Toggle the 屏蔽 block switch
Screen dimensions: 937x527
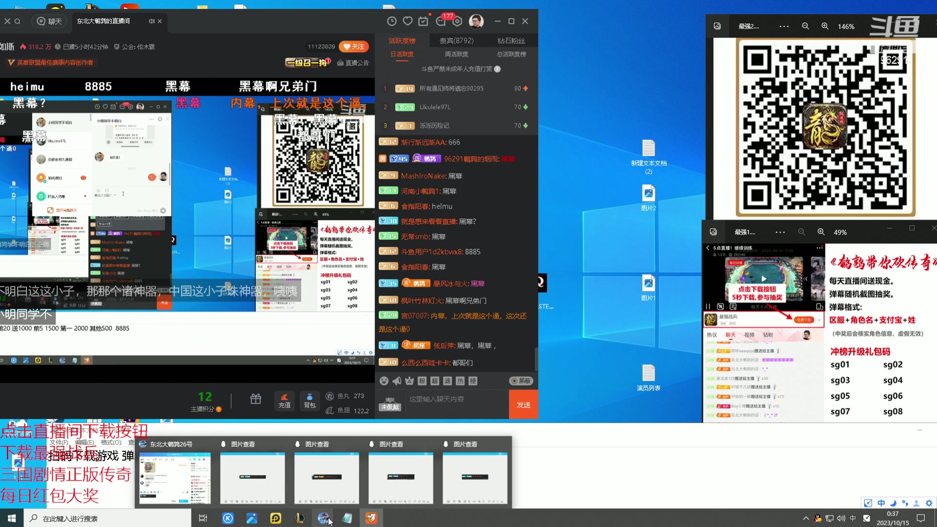tap(521, 381)
